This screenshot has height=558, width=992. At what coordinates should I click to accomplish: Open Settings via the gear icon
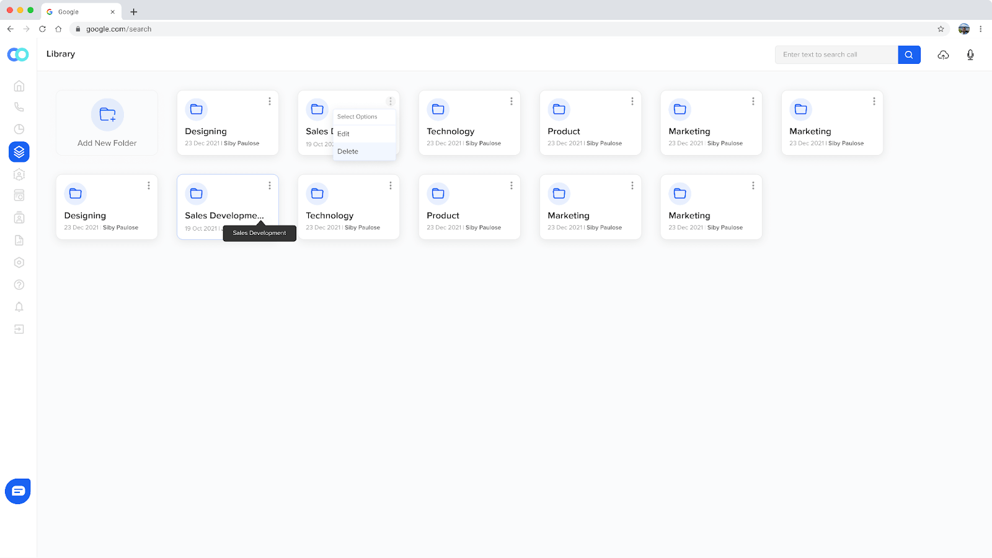(19, 262)
